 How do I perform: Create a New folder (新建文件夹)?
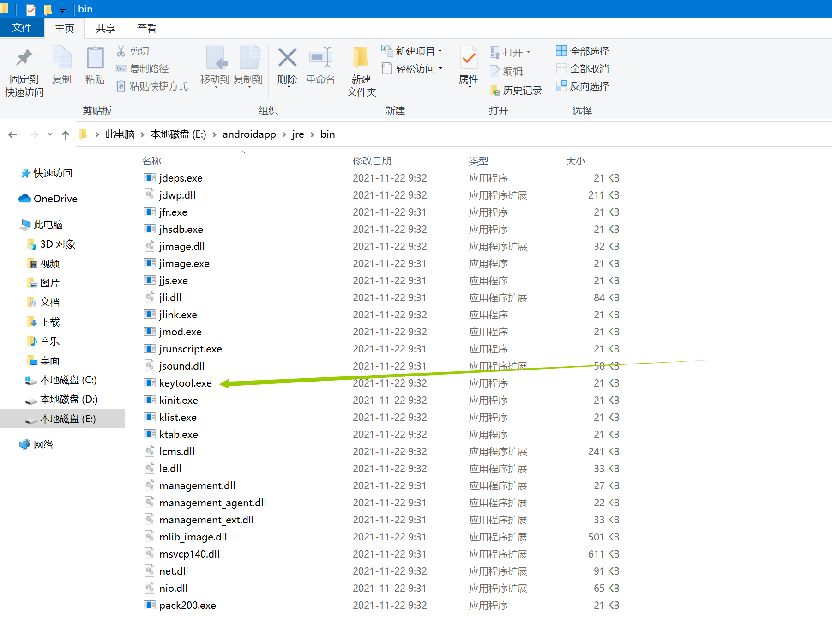pyautogui.click(x=362, y=72)
